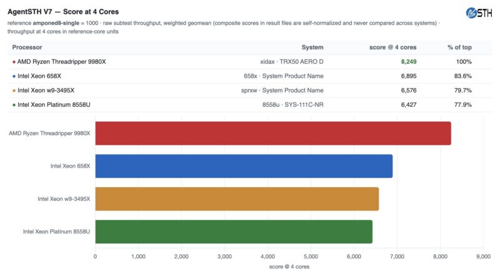The image size is (500, 277).
Task: Click the '% of top' column header
Action: 459,48
